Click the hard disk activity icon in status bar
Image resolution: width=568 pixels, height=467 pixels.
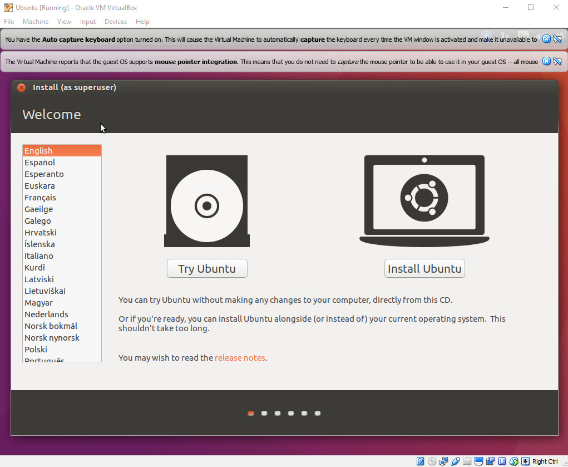(x=420, y=461)
